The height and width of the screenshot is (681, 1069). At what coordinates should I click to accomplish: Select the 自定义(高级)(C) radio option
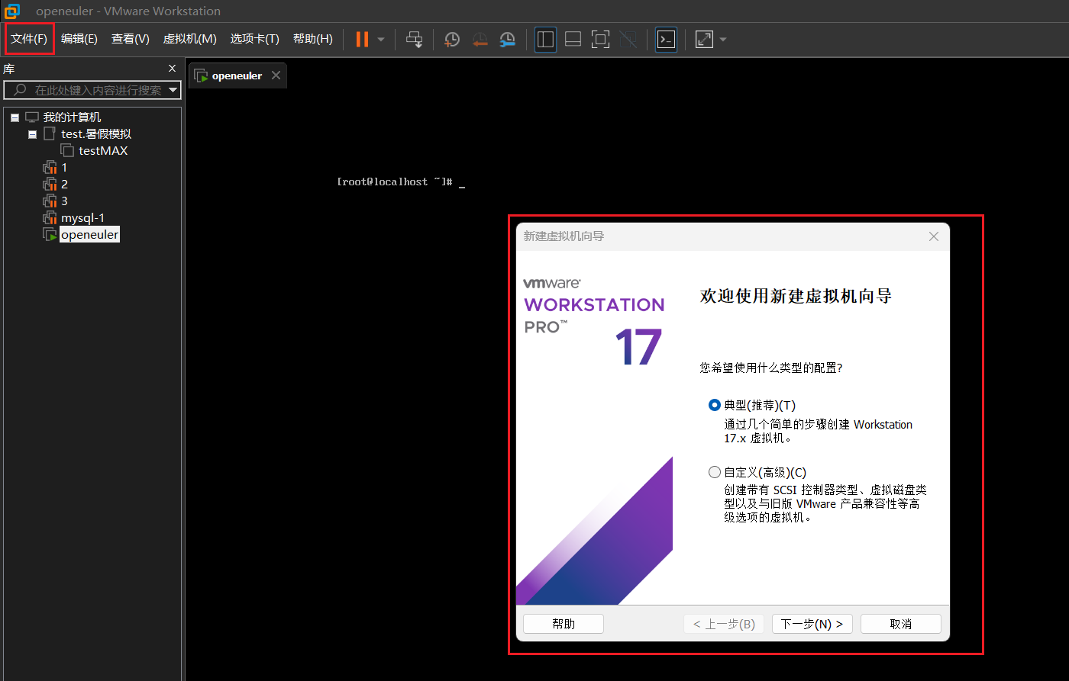[x=715, y=472]
